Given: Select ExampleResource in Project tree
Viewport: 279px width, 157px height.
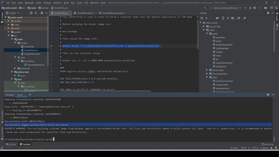Looking at the screenshot, I should pos(36,65).
